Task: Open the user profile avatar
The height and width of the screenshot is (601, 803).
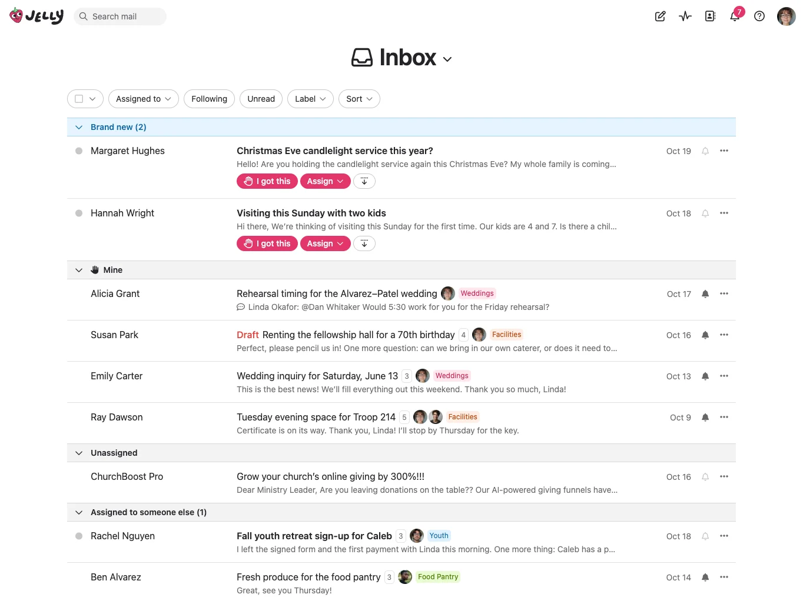Action: point(787,16)
